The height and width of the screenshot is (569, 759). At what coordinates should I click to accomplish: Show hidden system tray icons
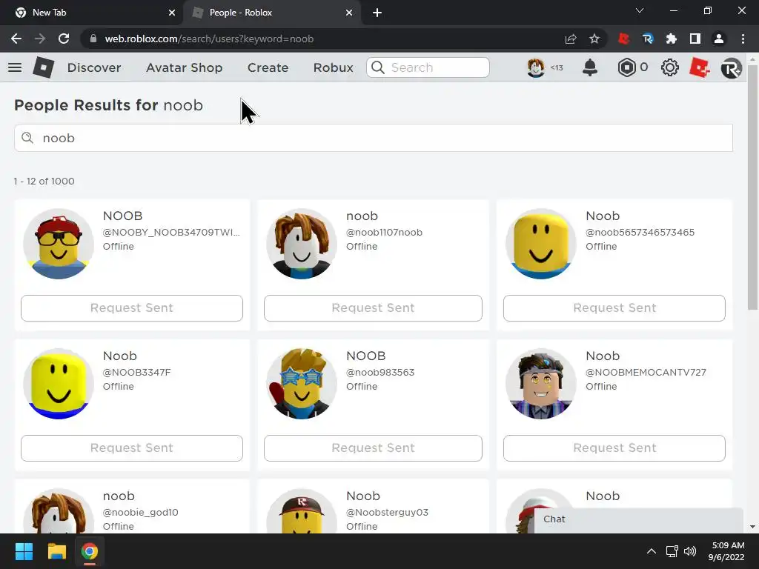click(x=652, y=551)
